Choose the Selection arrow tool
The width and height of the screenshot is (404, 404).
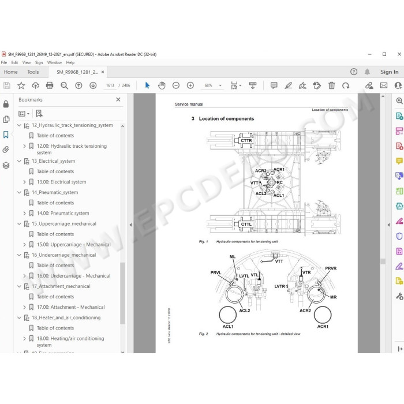click(147, 85)
